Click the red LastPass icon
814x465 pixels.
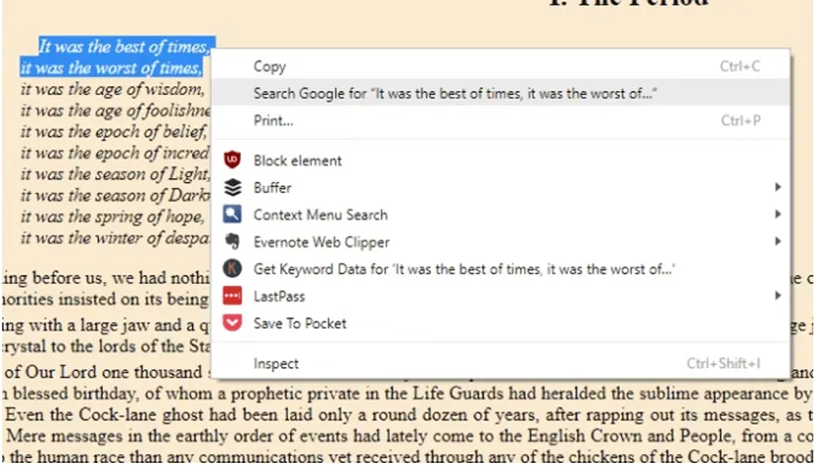click(x=232, y=296)
